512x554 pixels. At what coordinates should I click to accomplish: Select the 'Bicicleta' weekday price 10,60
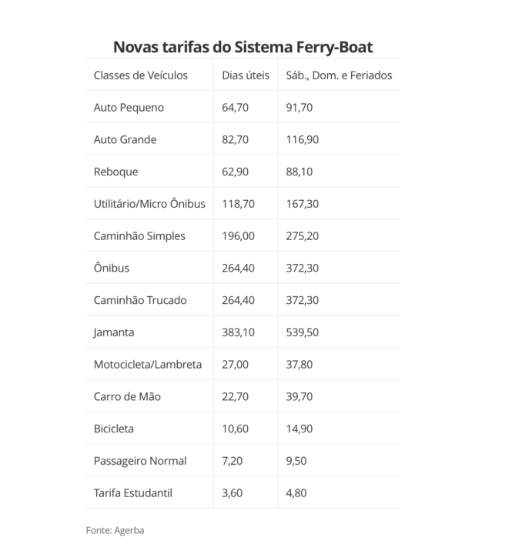pos(235,429)
